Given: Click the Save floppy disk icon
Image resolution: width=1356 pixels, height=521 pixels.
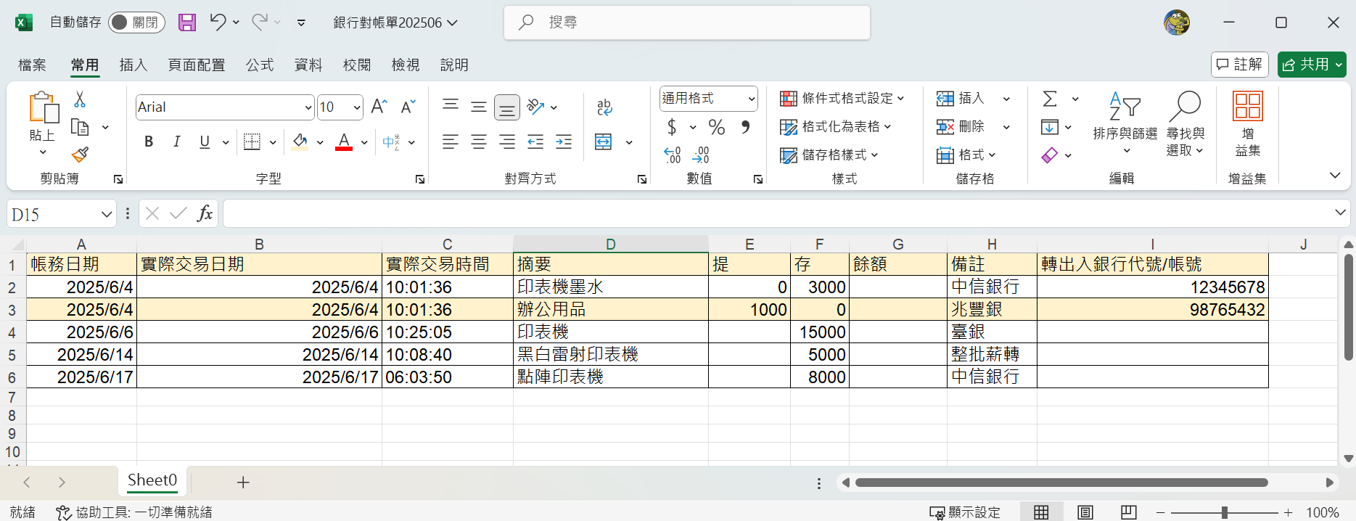Looking at the screenshot, I should pyautogui.click(x=187, y=22).
